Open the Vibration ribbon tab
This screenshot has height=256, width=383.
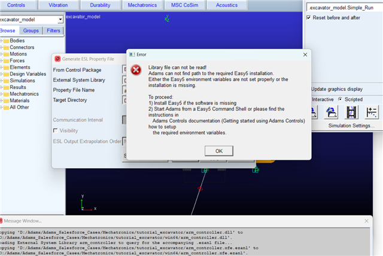click(x=58, y=5)
